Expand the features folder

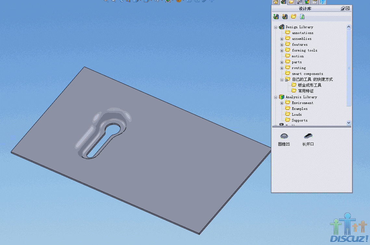coord(282,45)
